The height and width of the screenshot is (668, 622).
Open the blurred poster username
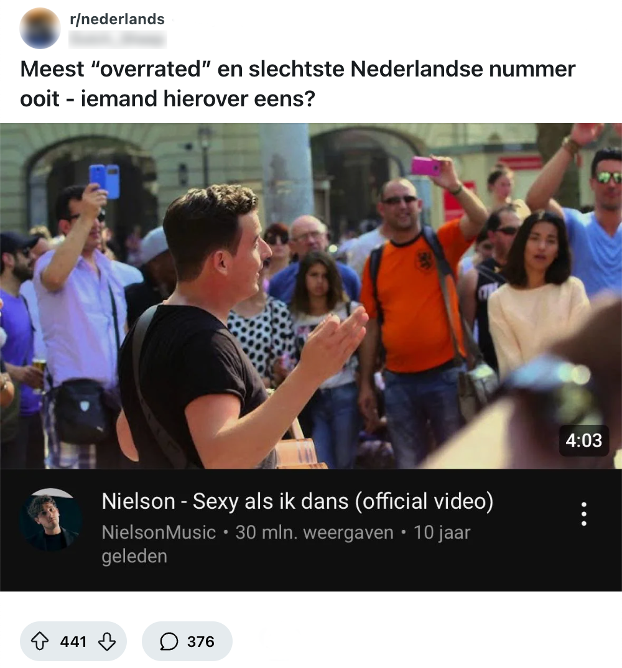click(118, 40)
